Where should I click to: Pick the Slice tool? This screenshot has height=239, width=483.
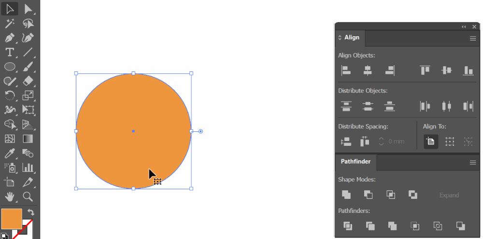point(28,182)
